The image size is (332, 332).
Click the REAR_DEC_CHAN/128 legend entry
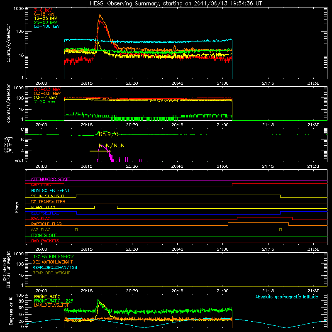(x=55, y=268)
